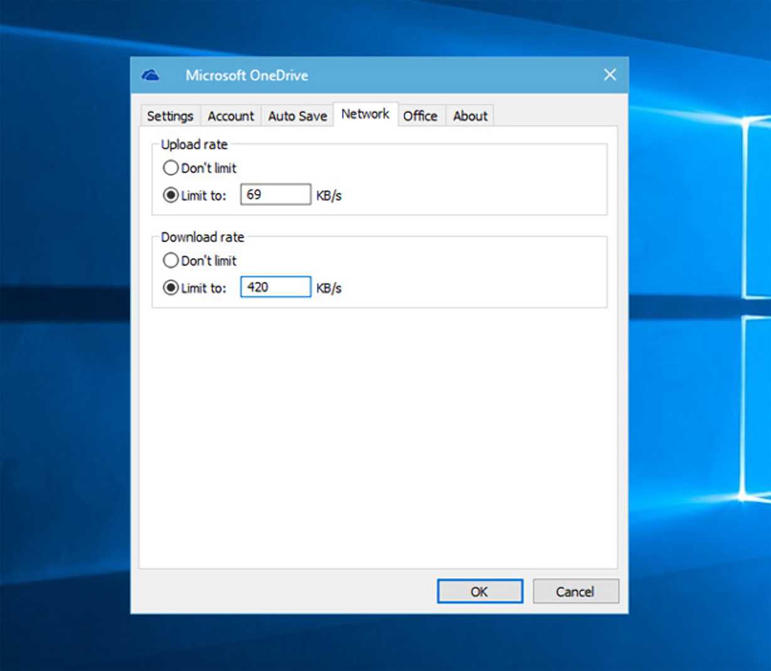This screenshot has height=671, width=771.
Task: Cancel the OneDrive settings changes
Action: (575, 591)
